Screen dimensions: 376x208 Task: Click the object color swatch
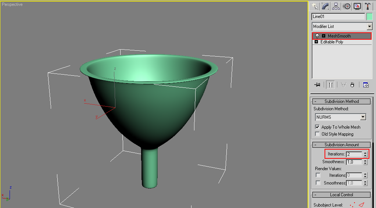pos(369,17)
